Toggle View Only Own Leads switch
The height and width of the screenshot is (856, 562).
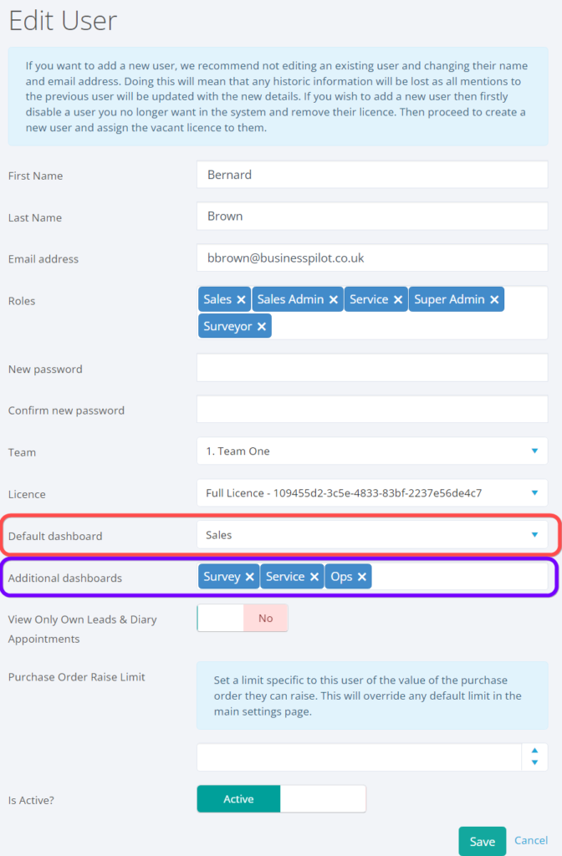tap(243, 619)
